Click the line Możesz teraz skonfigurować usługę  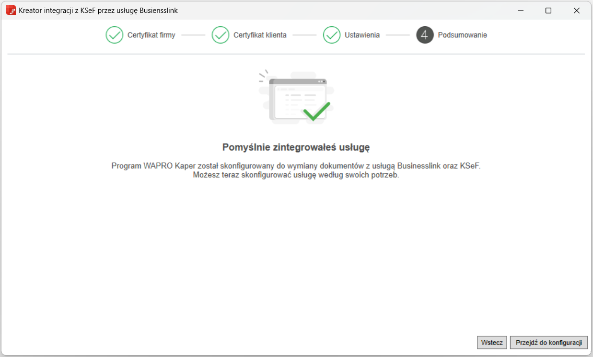tap(296, 175)
